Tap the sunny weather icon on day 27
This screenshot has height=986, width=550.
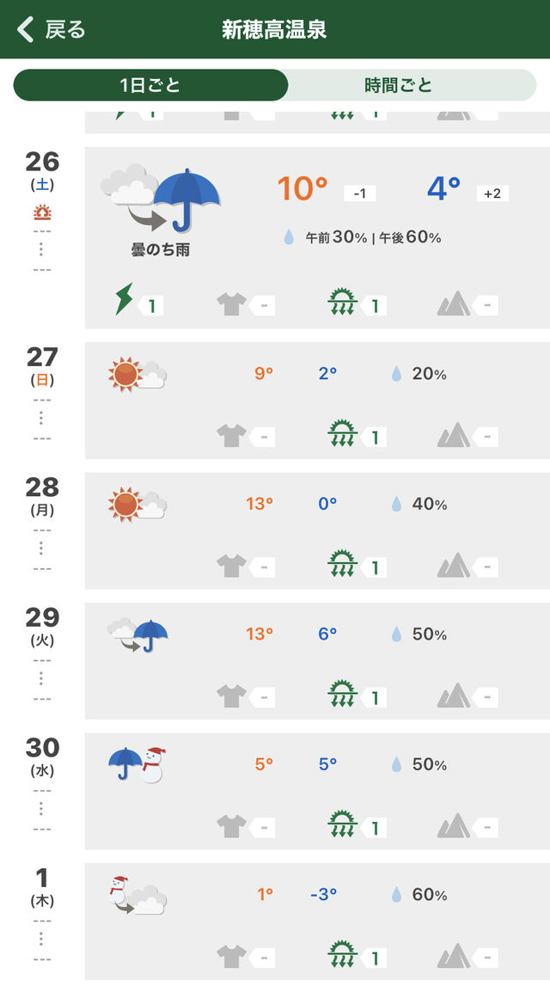(137, 374)
